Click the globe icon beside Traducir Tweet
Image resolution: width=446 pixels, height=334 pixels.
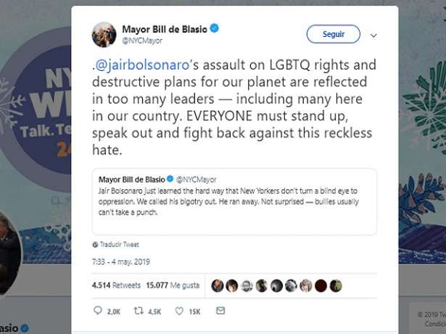(x=95, y=244)
